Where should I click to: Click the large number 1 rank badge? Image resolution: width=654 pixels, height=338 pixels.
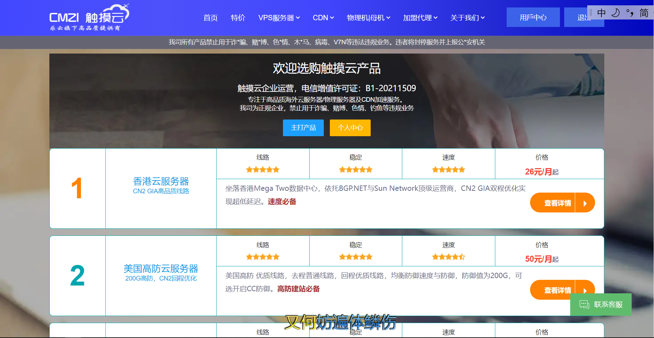tap(77, 188)
